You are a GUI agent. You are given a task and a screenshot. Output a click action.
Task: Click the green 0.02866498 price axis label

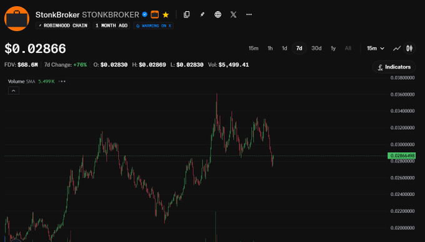tap(401, 155)
